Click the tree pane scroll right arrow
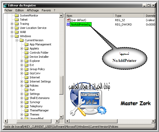Screen dimensions: 159x132 (x=57, y=121)
